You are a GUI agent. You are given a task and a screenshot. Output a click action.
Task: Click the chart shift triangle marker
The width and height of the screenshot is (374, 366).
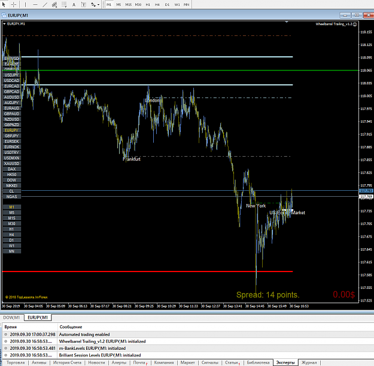[x=287, y=22]
